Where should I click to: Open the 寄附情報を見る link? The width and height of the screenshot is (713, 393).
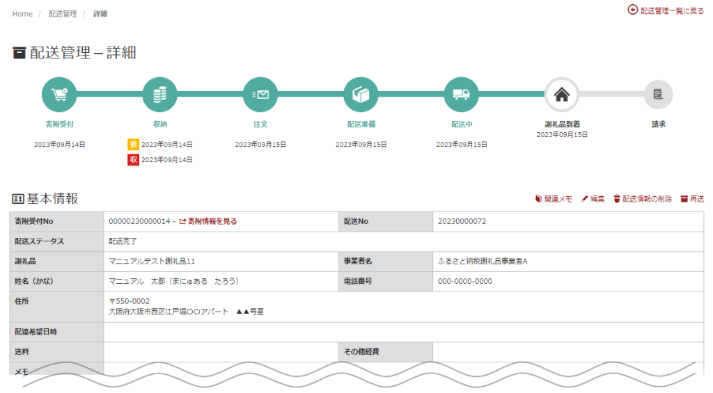[212, 221]
